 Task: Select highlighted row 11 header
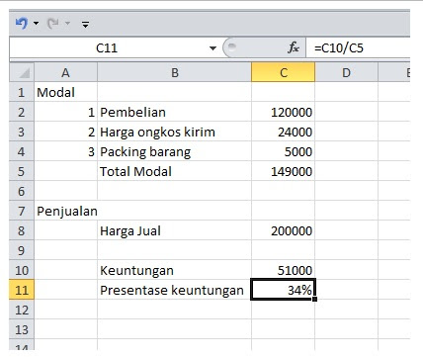[22, 290]
